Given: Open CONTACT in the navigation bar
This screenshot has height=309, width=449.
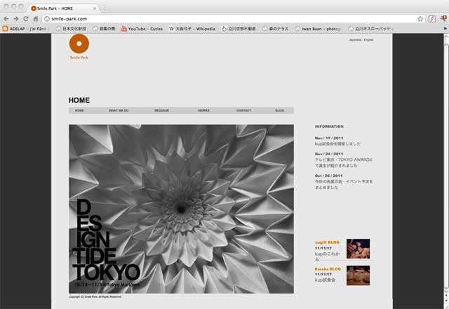Looking at the screenshot, I should pos(243,110).
